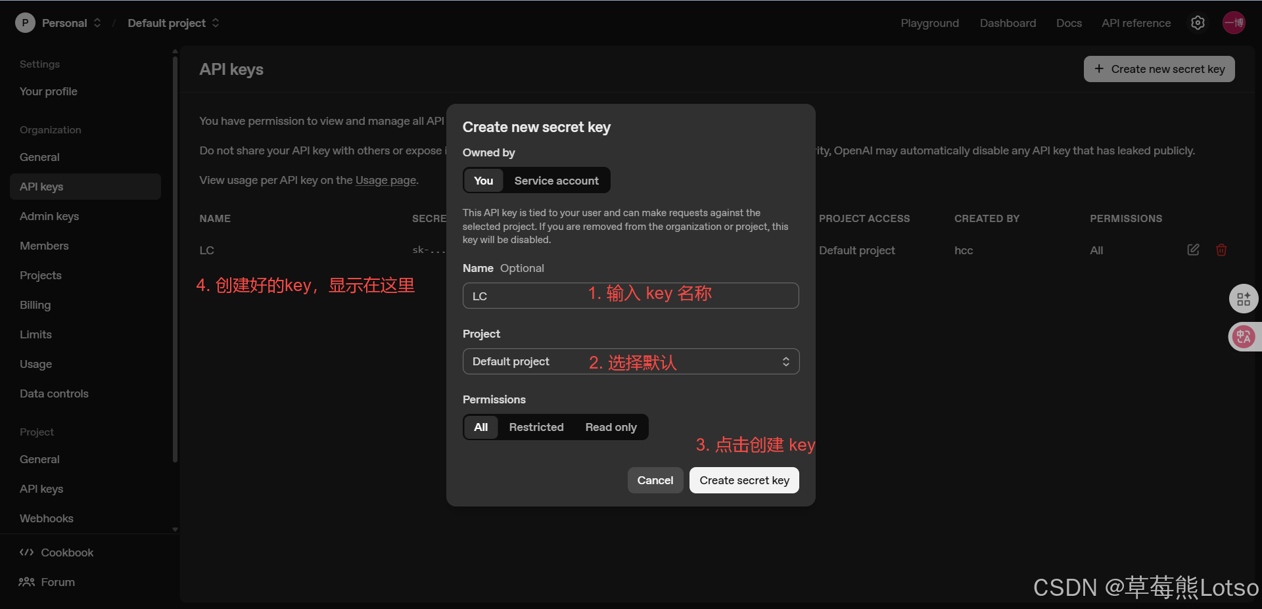Open Projects page
Screen dimensions: 1262x609
[x=41, y=275]
